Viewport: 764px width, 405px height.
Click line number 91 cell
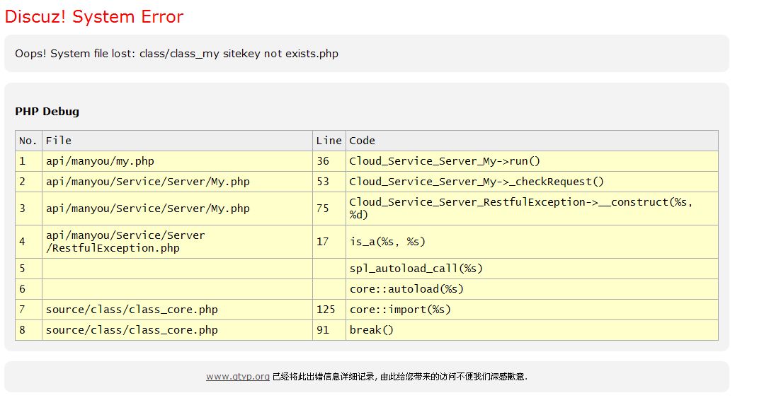tap(329, 329)
